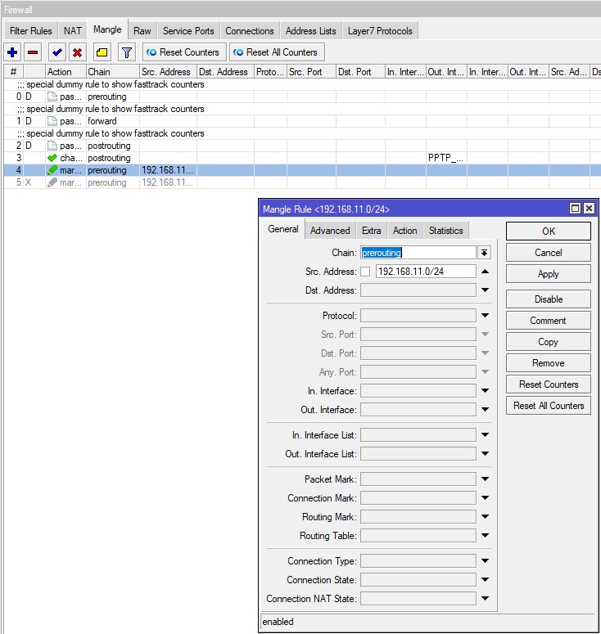Image resolution: width=601 pixels, height=634 pixels.
Task: Click toolbar Reset All Counters button
Action: tap(277, 52)
